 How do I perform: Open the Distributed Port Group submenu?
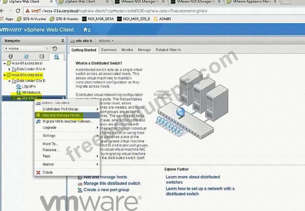pos(67,109)
